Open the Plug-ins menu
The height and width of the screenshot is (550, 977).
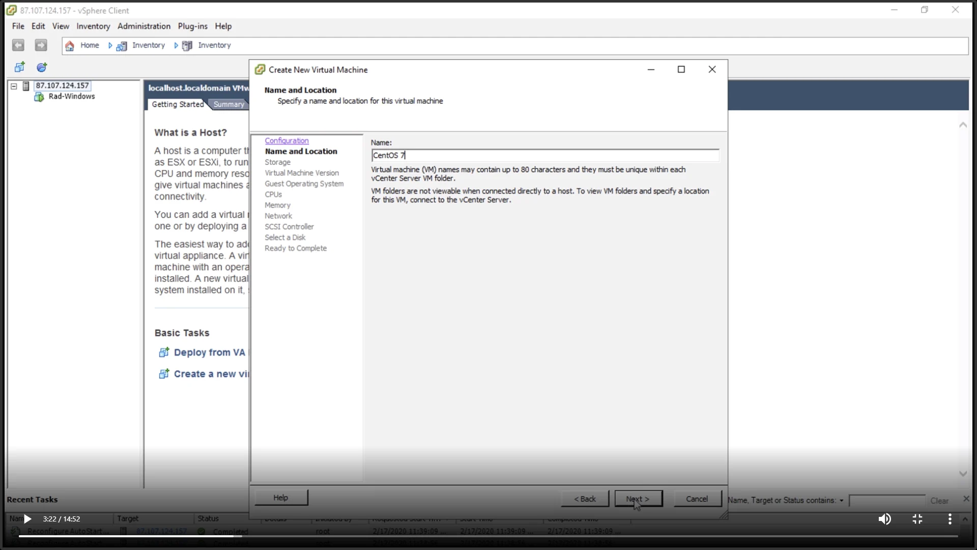click(192, 26)
